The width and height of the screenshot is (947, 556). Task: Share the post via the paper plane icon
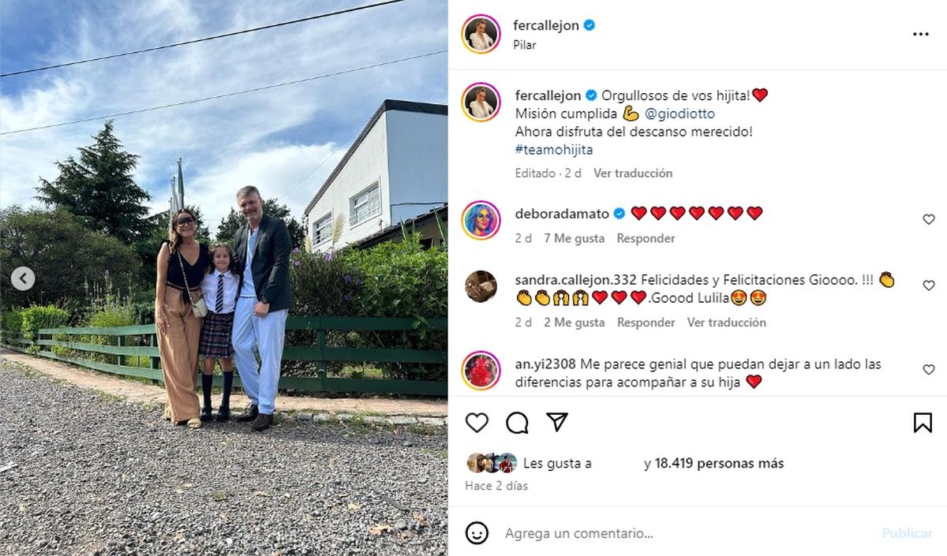557,422
